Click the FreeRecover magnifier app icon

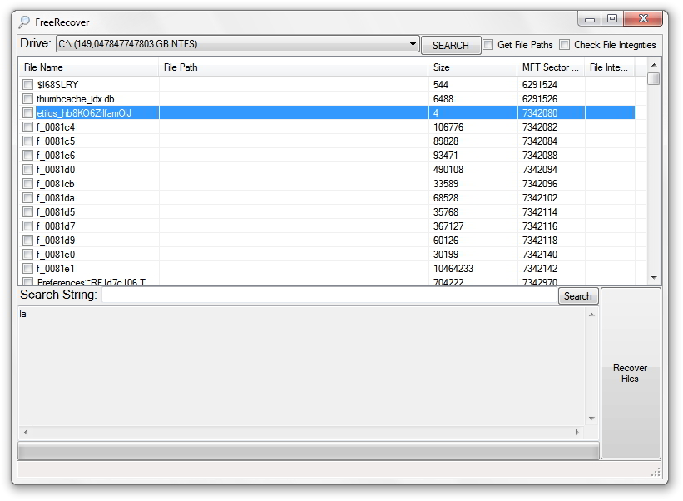tap(24, 22)
